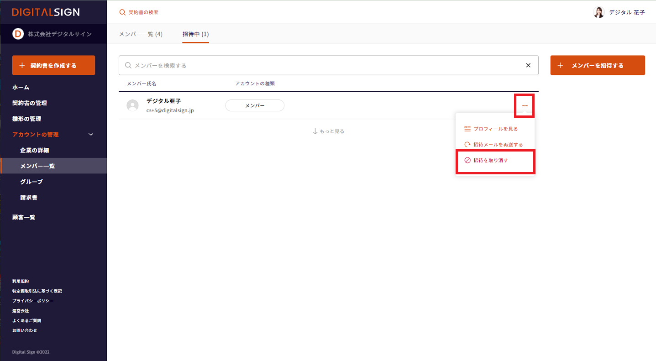
Task: Click デジタル亜子's gray avatar icon
Action: tap(132, 105)
